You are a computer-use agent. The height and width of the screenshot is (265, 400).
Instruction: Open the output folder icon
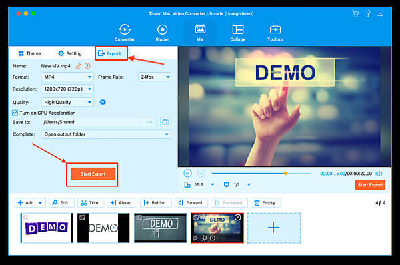[x=165, y=122]
